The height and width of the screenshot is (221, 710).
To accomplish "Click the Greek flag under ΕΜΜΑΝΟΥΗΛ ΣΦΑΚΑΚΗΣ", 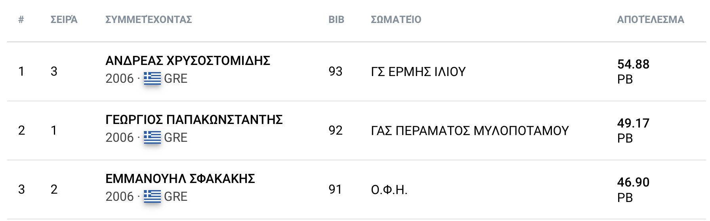I will click(x=152, y=196).
